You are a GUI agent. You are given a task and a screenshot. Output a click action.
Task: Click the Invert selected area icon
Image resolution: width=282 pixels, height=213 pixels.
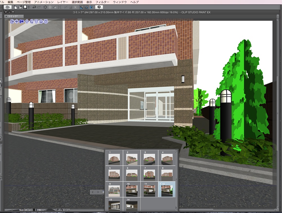point(70,7)
